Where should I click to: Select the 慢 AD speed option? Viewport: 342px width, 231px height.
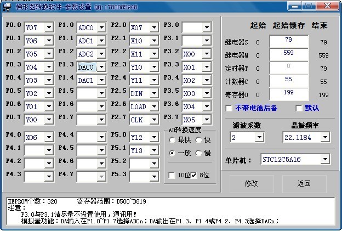[199, 153]
